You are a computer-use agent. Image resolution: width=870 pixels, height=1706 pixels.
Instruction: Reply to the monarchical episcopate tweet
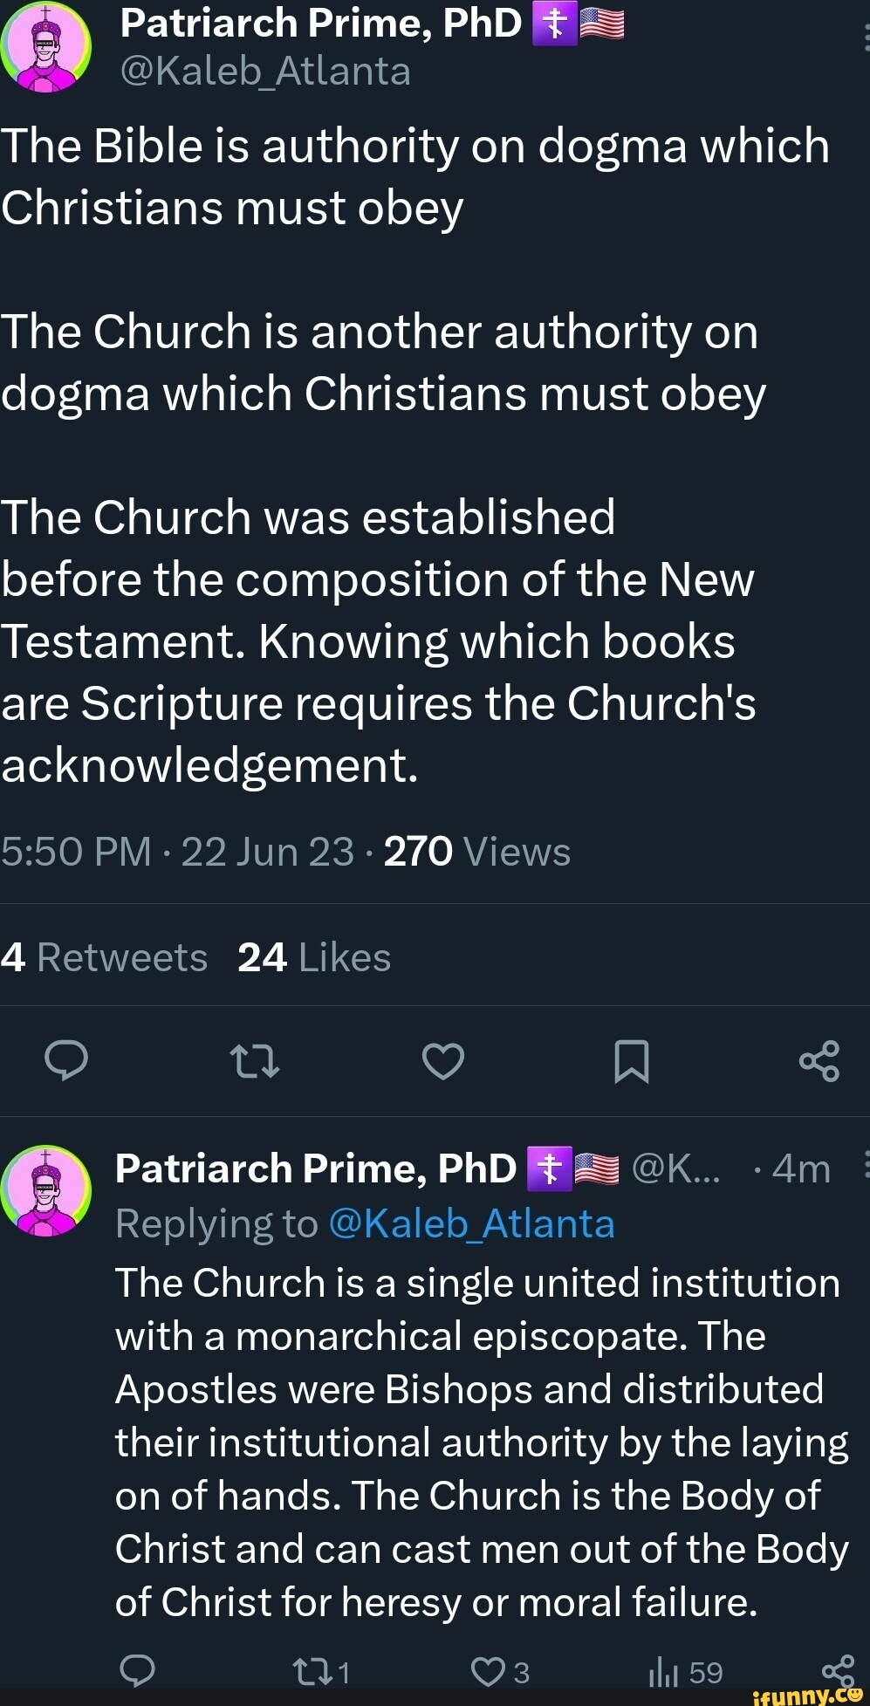(x=138, y=1670)
